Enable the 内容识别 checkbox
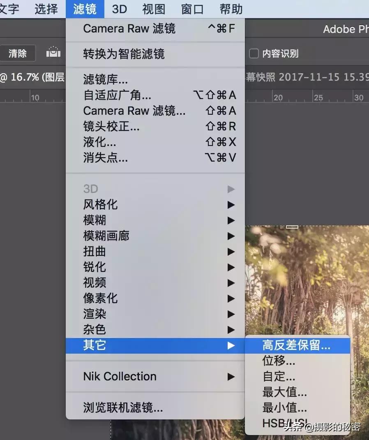Screen dimensions: 369x440 (254, 53)
